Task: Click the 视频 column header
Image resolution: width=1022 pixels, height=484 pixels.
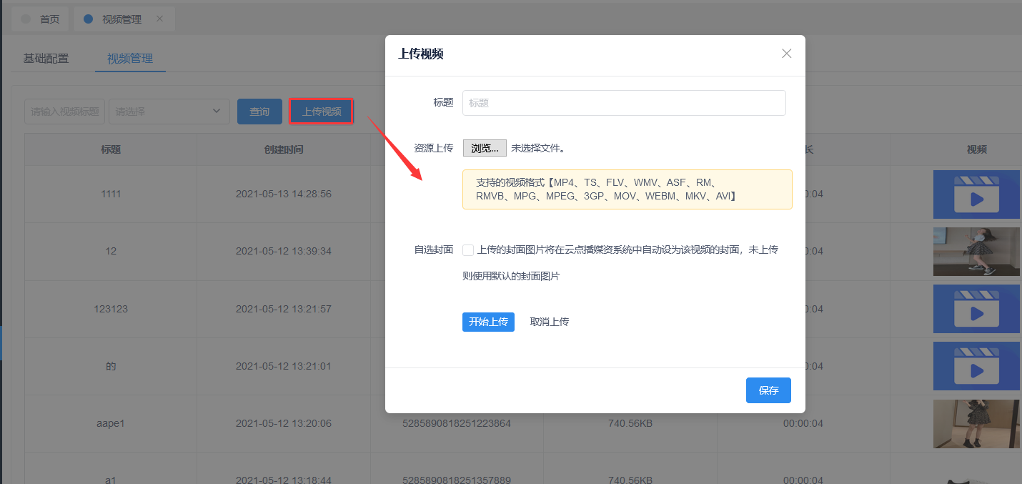Action: [x=976, y=149]
